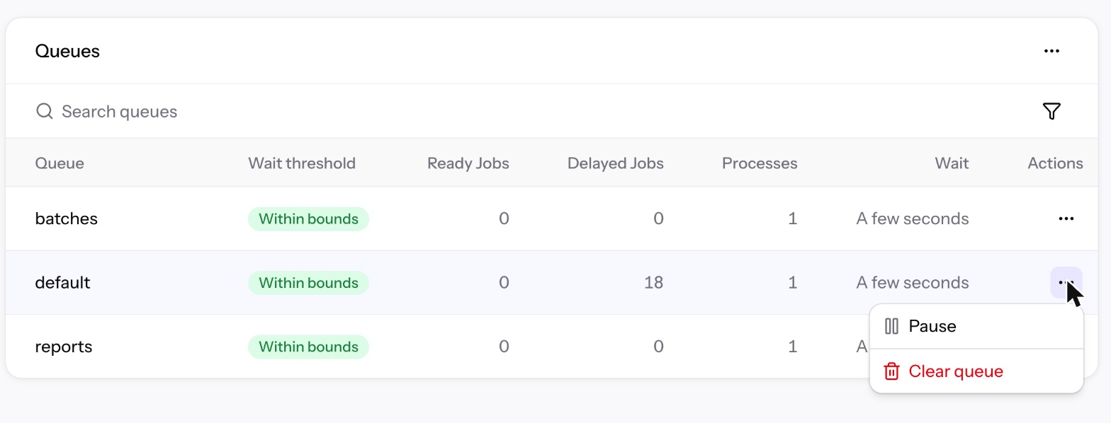Select the default queue name
The height and width of the screenshot is (423, 1111).
coord(62,282)
